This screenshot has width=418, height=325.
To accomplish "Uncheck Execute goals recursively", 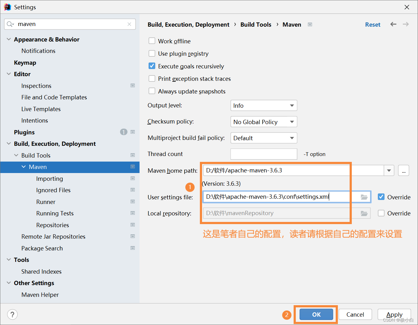I will (152, 66).
